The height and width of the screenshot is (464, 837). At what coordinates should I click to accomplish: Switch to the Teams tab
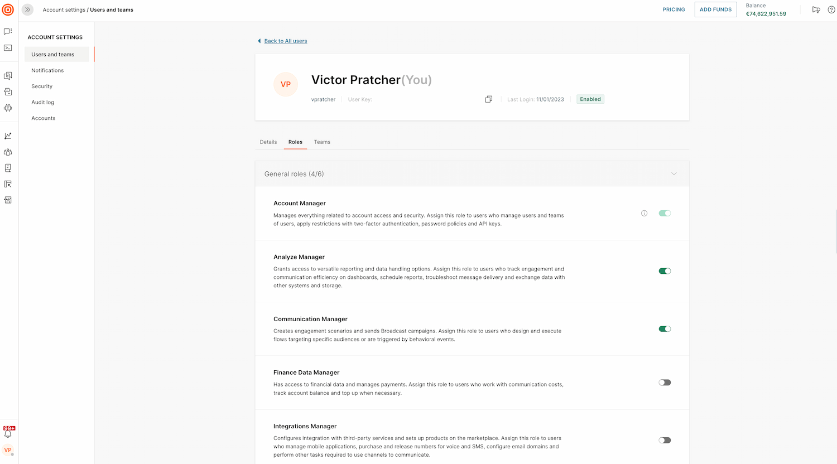[x=322, y=142]
